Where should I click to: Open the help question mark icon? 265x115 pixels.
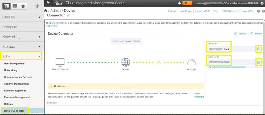[x=259, y=11]
